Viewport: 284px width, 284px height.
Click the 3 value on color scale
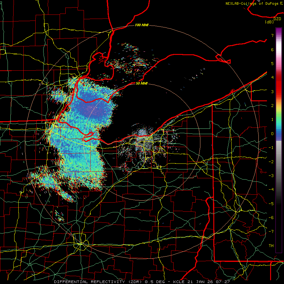[x=272, y=92]
